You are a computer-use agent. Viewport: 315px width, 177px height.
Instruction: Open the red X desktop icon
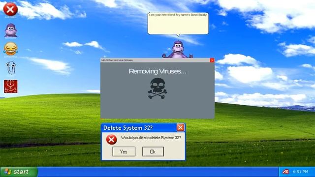coord(10,9)
